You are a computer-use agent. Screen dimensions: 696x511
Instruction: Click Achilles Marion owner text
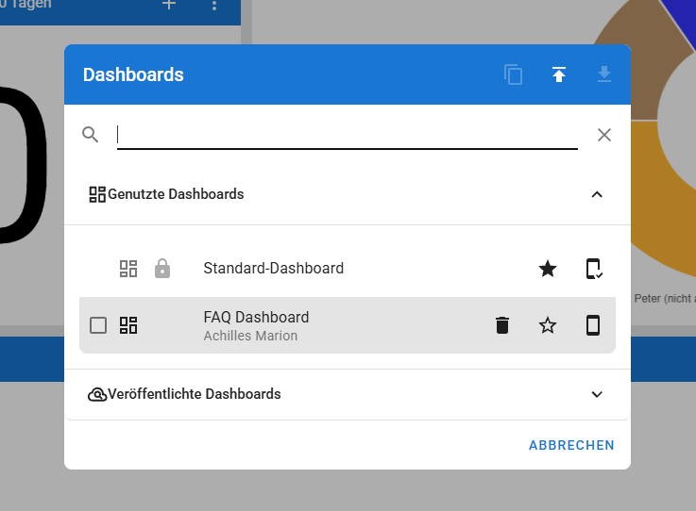pyautogui.click(x=250, y=336)
